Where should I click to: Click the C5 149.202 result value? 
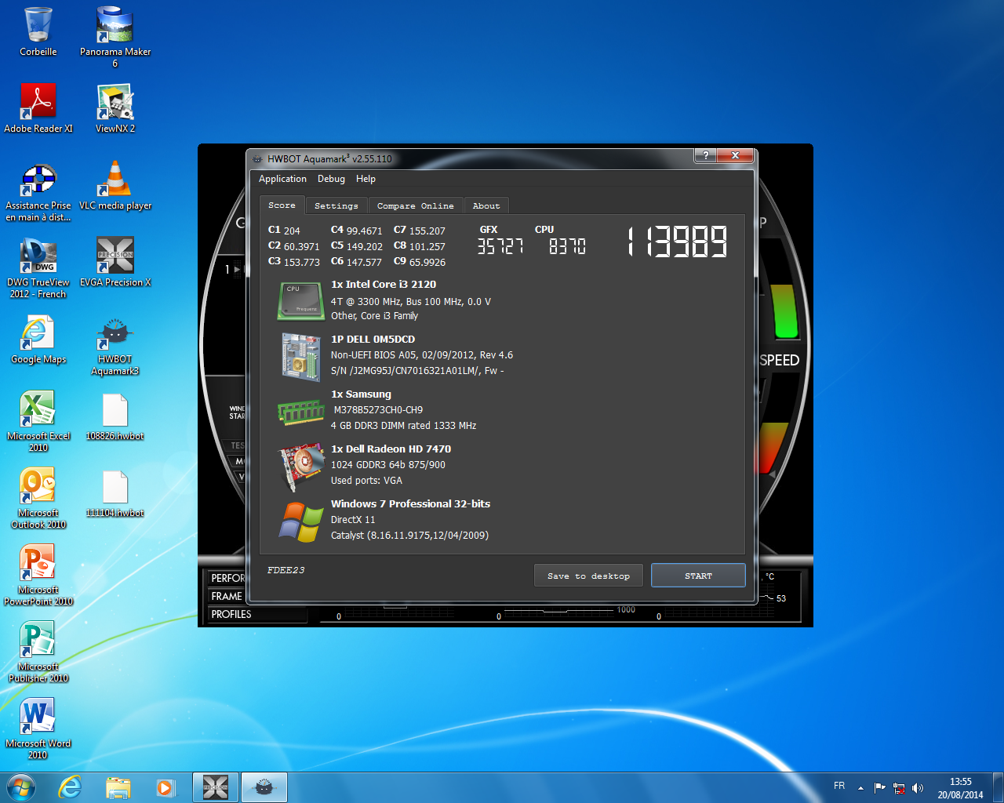[357, 246]
